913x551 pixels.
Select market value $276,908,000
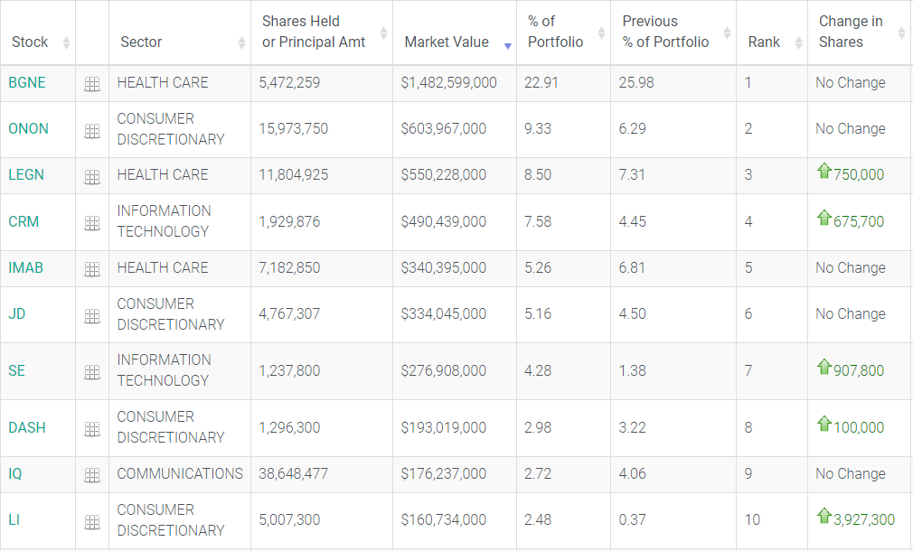pyautogui.click(x=443, y=370)
